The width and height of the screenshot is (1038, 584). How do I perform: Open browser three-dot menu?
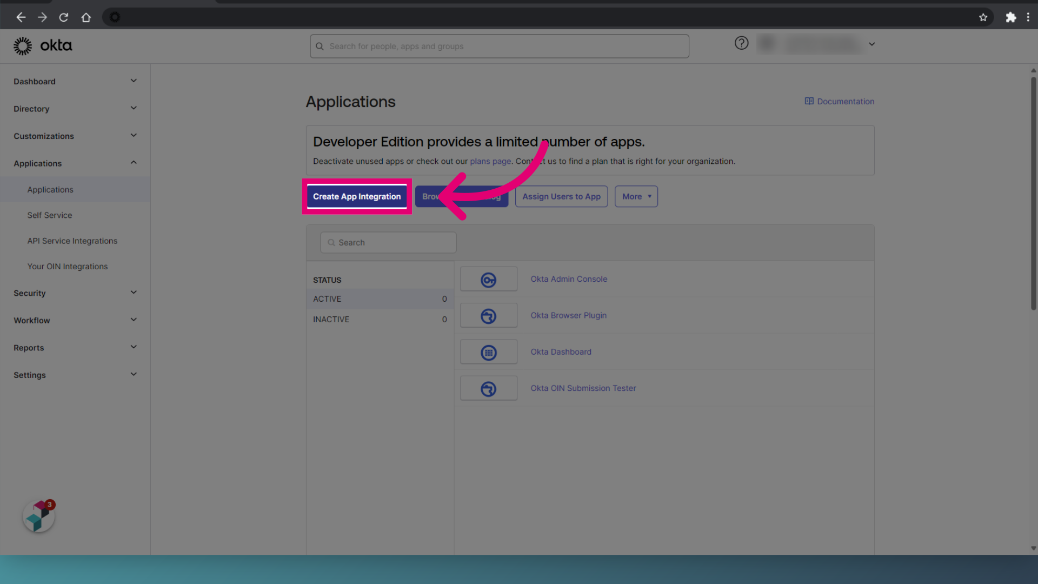(x=1028, y=17)
